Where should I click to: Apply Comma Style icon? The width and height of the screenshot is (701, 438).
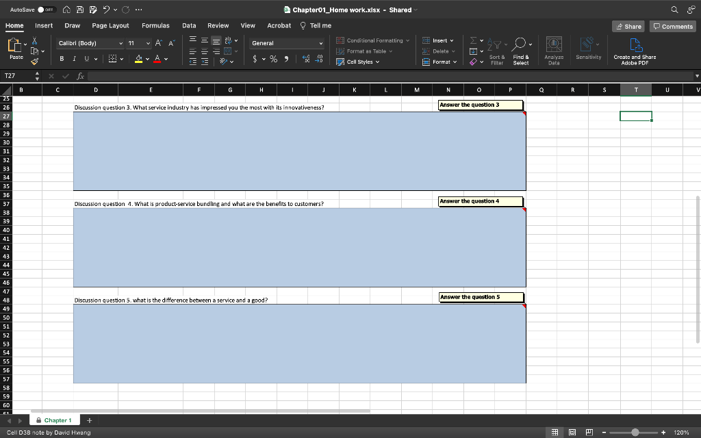(x=287, y=59)
